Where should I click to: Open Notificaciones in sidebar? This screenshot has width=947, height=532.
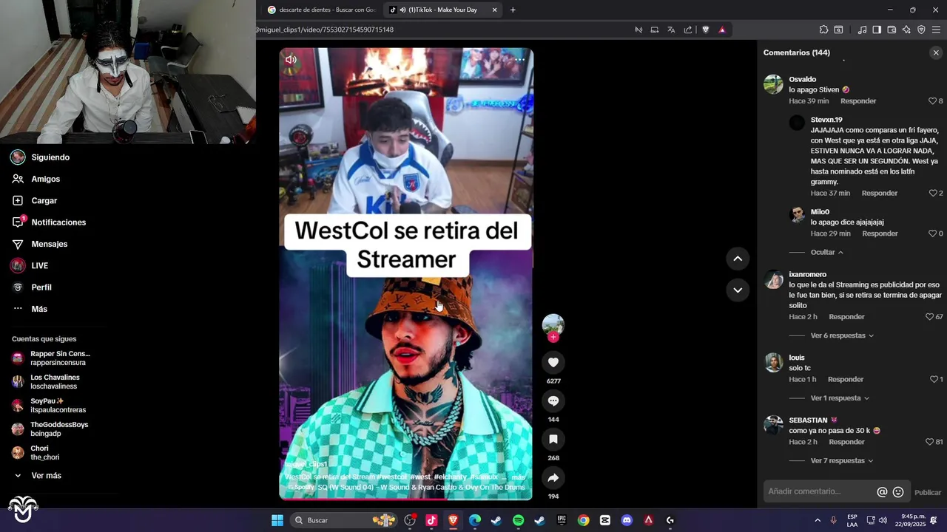58,222
